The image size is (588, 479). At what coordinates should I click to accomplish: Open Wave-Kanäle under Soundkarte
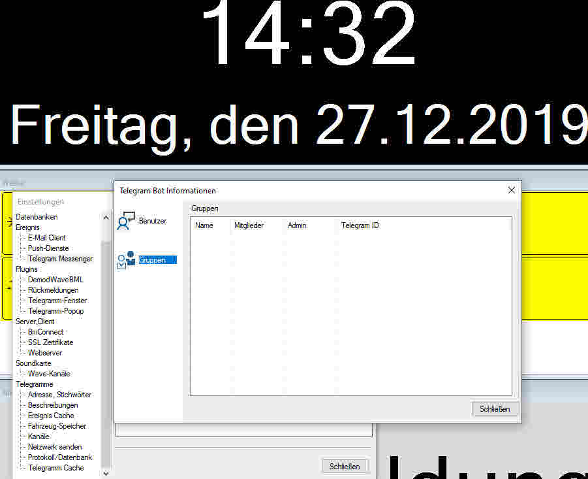(49, 374)
